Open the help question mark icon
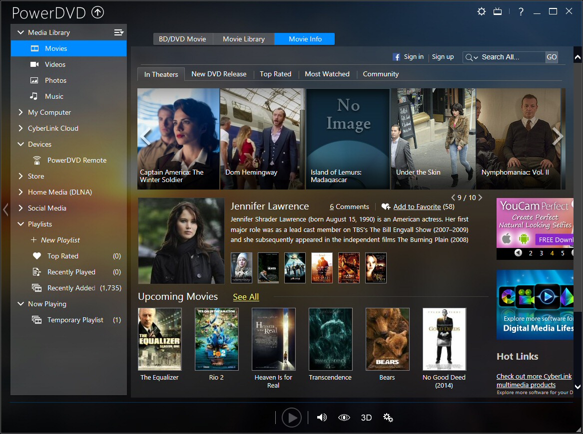Viewport: 583px width, 434px height. [521, 11]
